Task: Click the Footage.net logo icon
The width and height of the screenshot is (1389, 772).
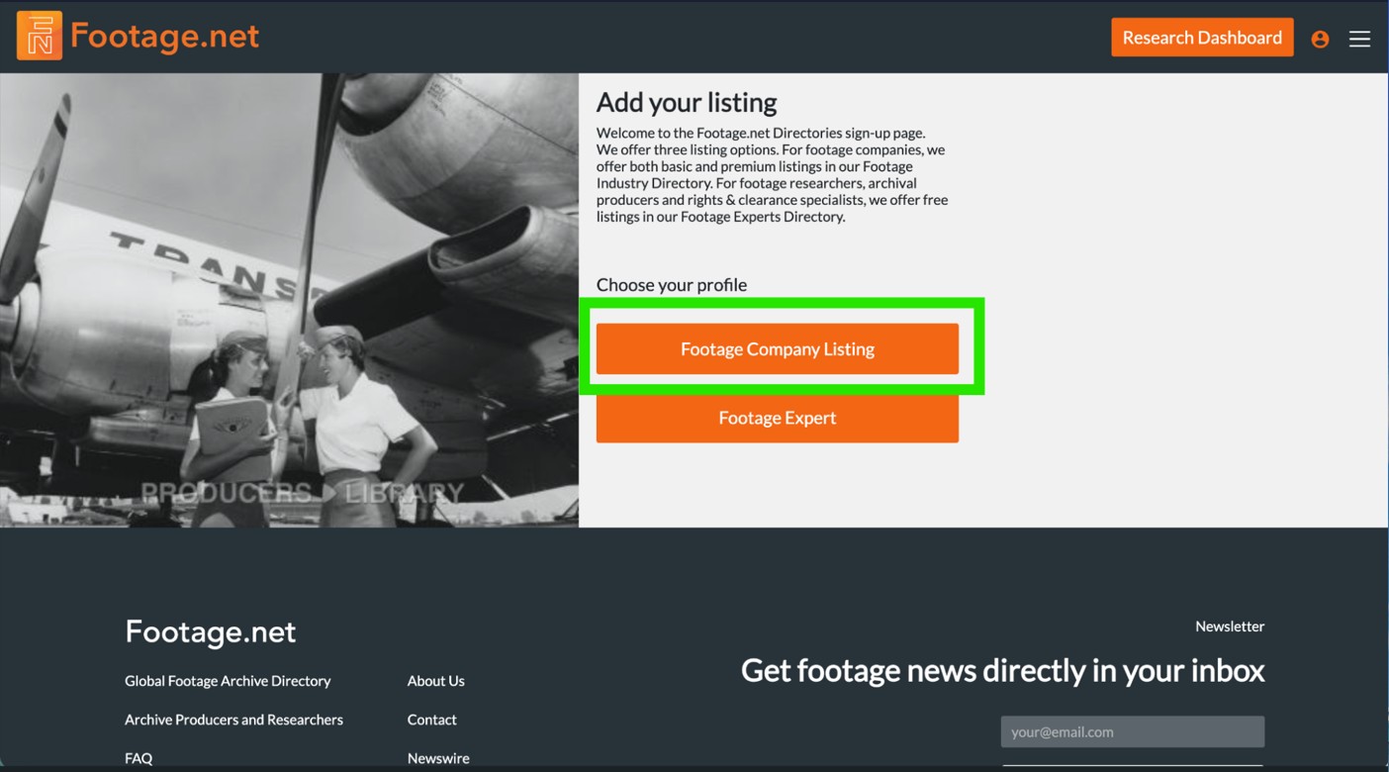Action: coord(40,37)
